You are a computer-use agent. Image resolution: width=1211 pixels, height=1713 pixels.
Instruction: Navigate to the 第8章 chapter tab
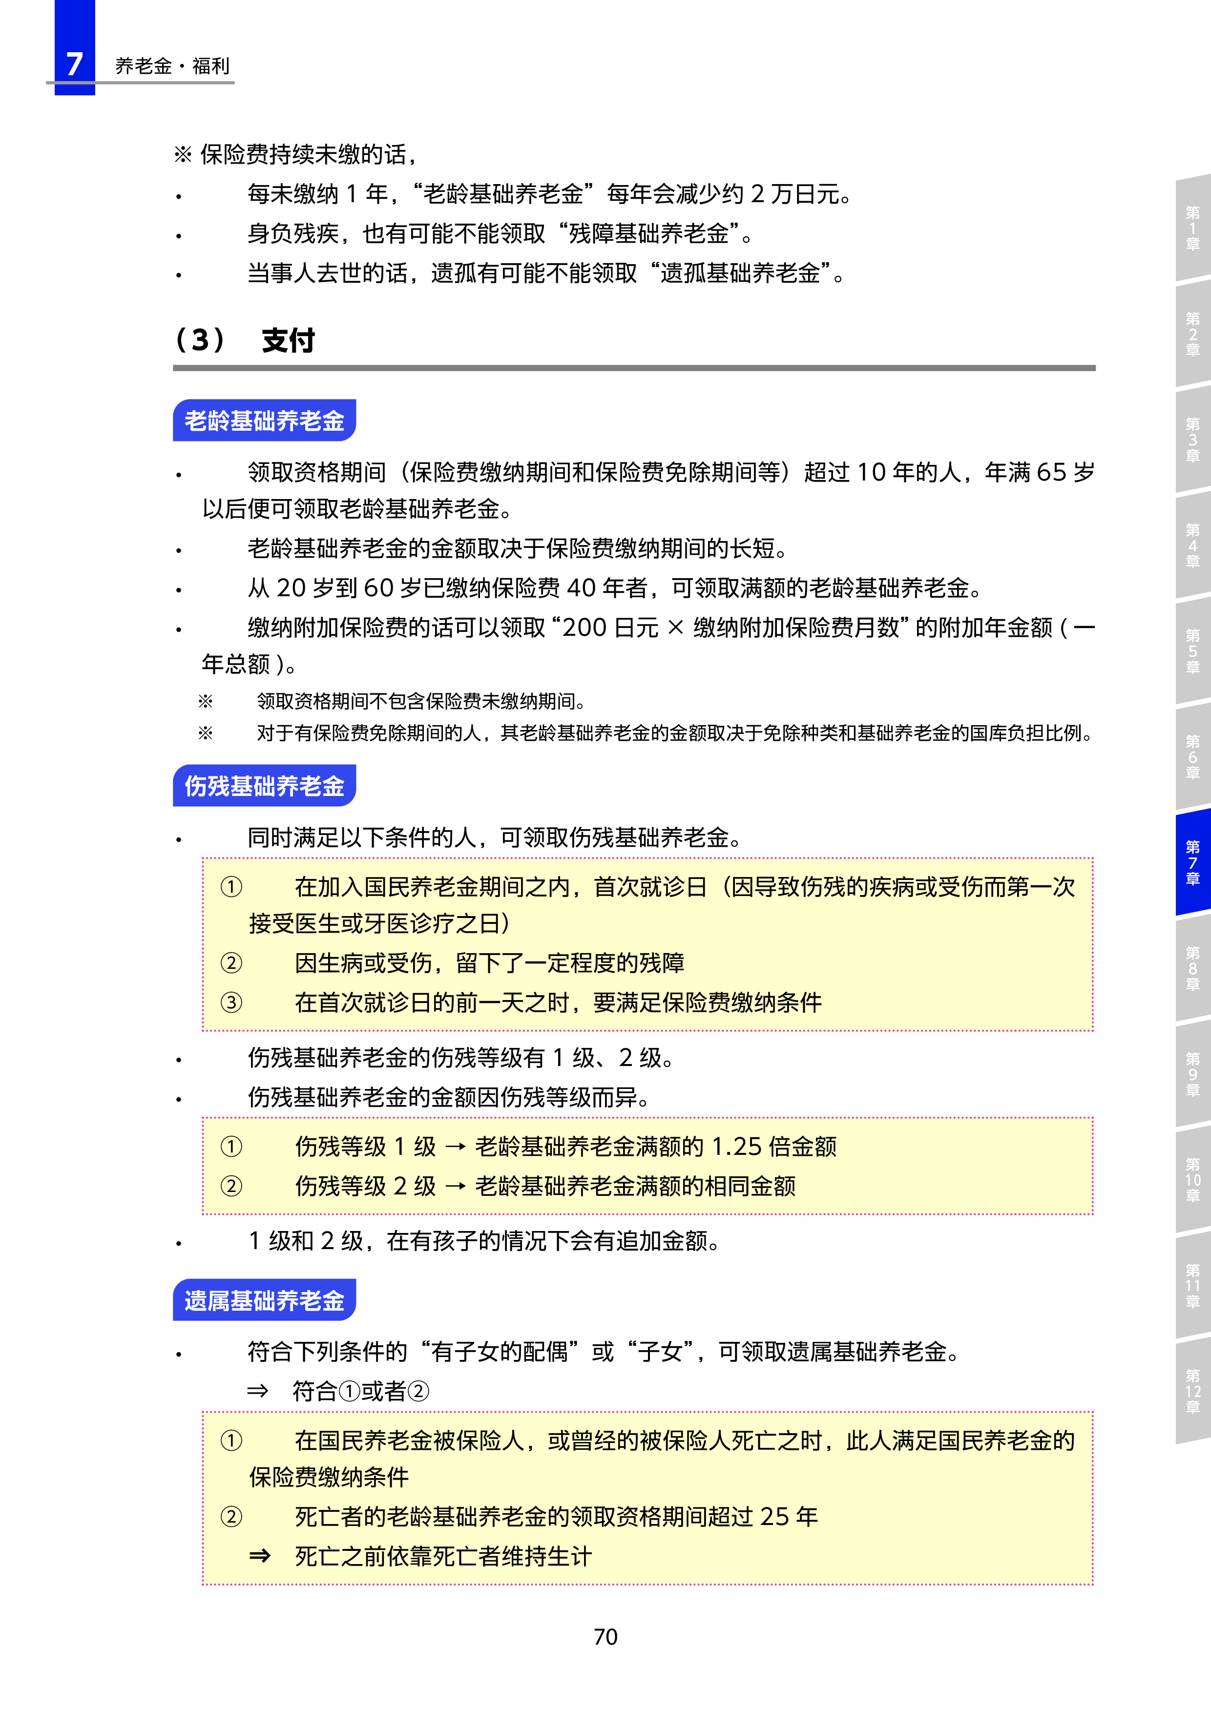1192,969
